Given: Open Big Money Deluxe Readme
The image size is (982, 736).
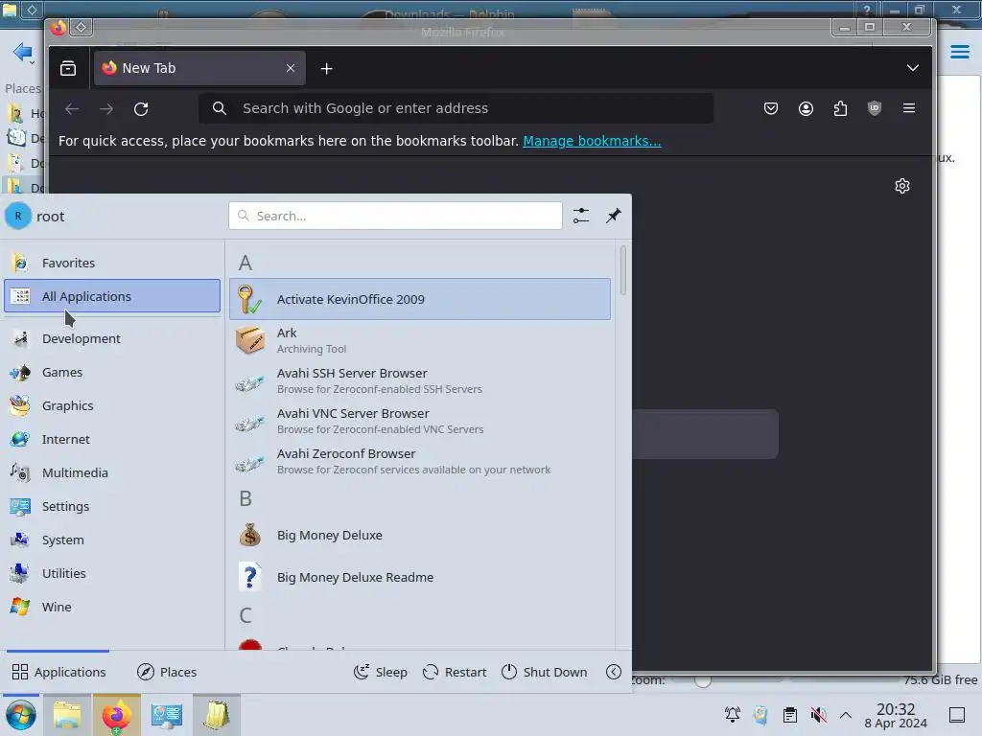Looking at the screenshot, I should tap(420, 577).
